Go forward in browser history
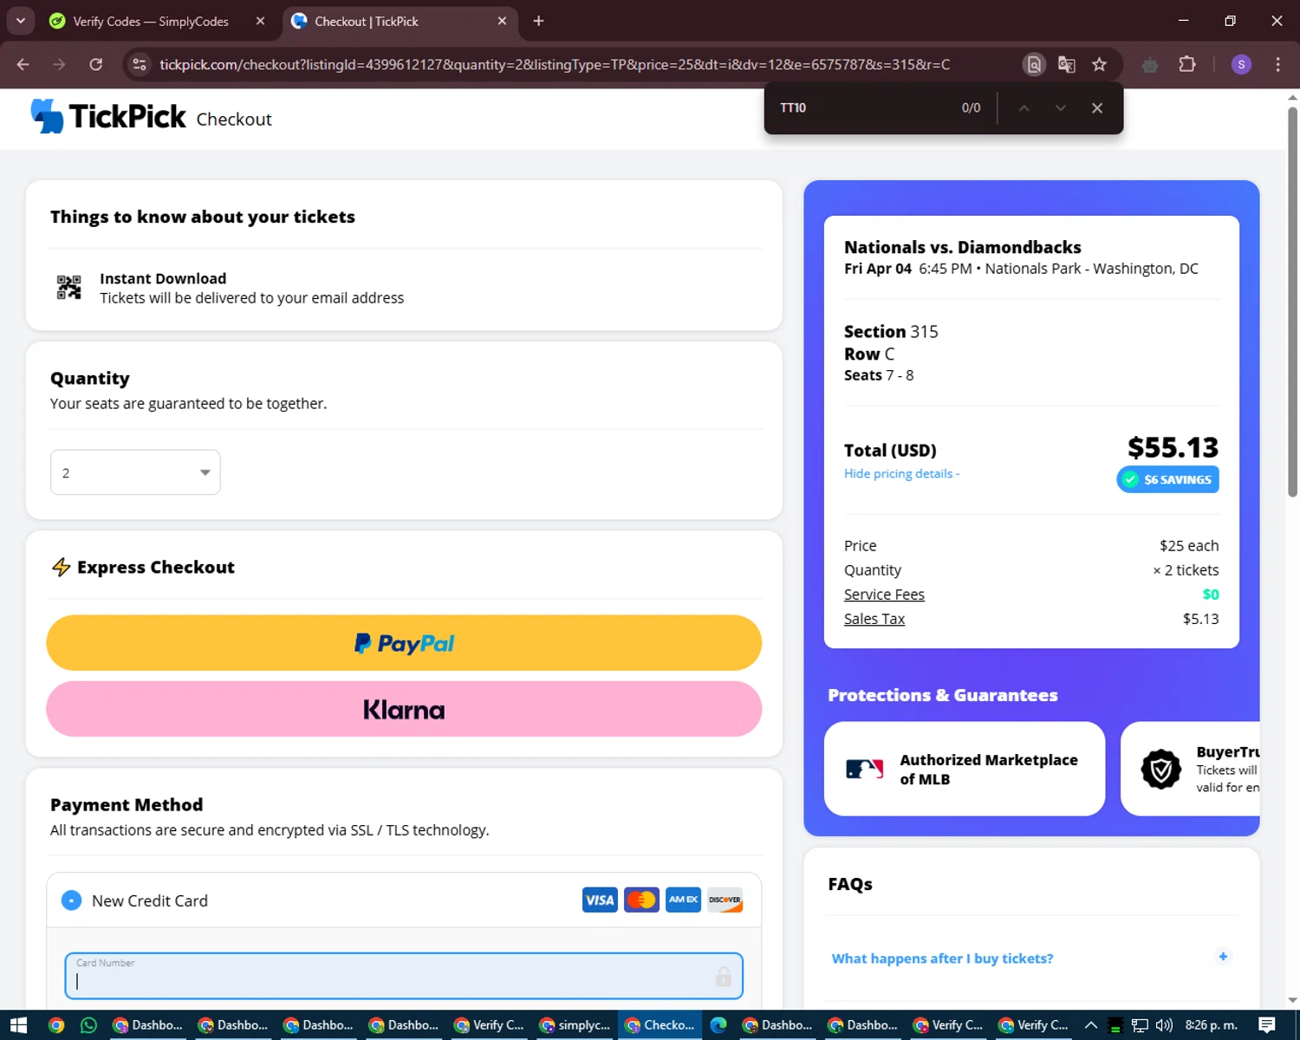1300x1040 pixels. [59, 64]
